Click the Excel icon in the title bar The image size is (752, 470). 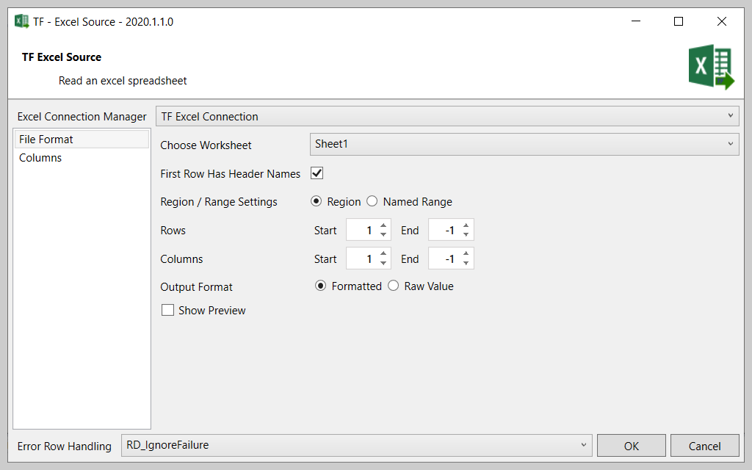pos(21,21)
